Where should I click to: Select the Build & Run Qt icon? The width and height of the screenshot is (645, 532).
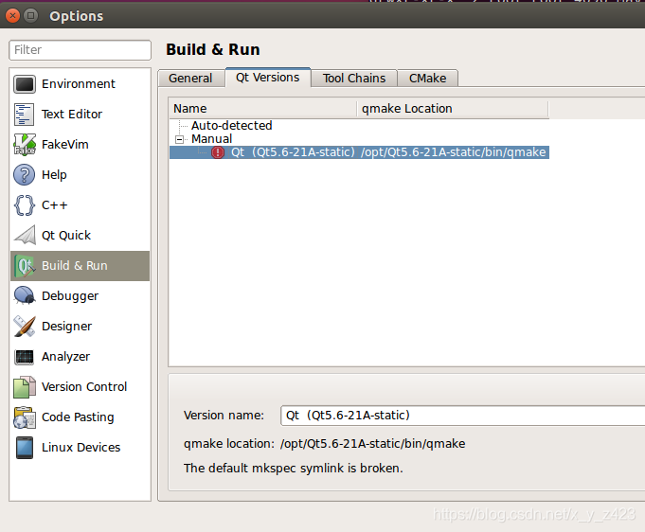pos(25,266)
